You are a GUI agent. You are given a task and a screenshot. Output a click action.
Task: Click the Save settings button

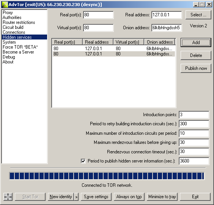96,197
